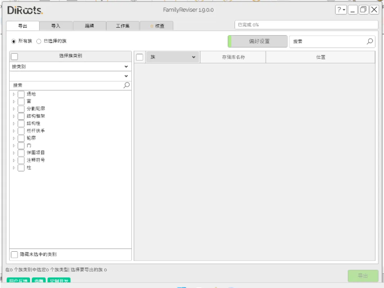Switch to the 核查 tab
384x288 pixels.
pos(157,25)
